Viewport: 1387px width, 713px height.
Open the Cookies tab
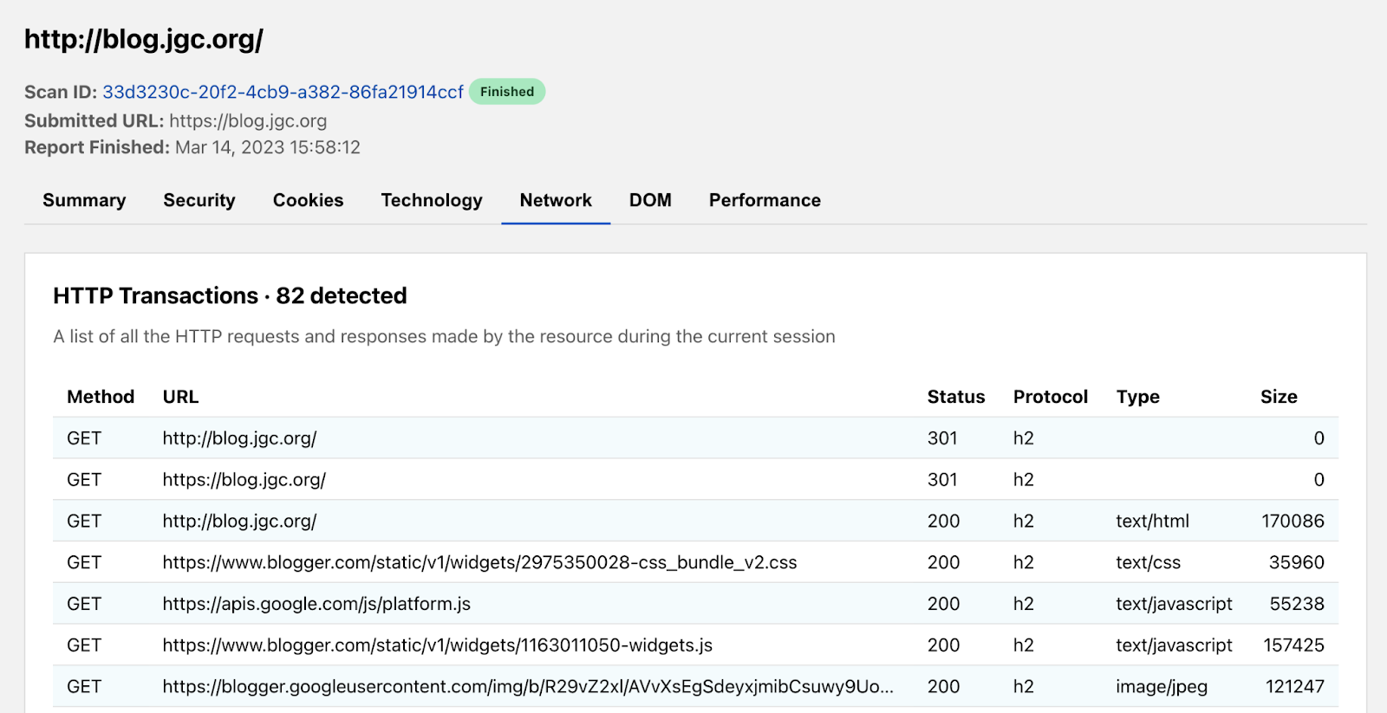coord(308,200)
